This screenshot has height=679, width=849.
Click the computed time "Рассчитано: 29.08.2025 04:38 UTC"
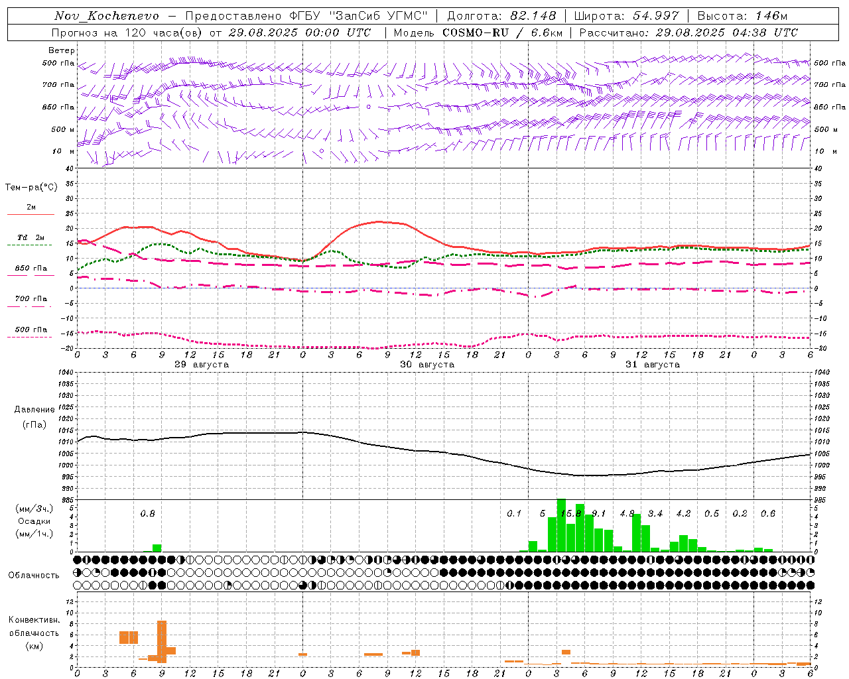click(688, 32)
